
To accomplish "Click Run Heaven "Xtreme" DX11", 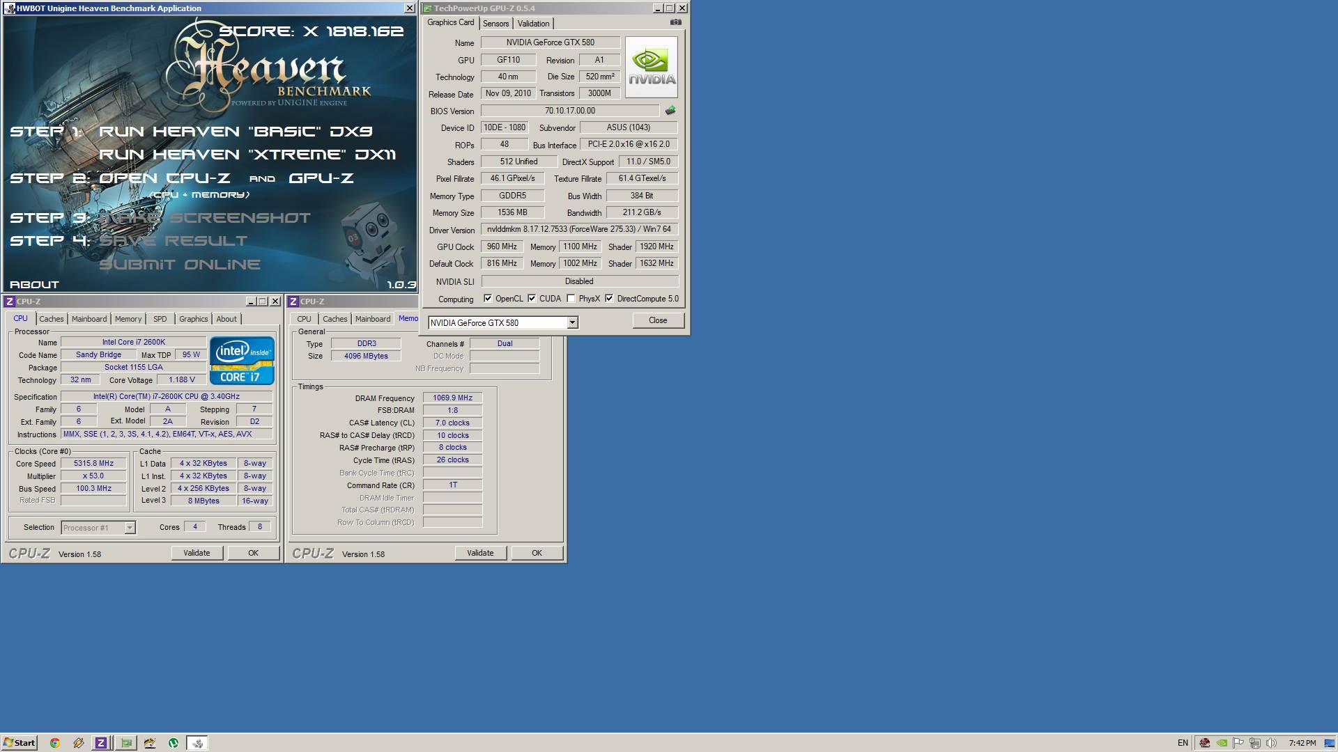I will (247, 155).
